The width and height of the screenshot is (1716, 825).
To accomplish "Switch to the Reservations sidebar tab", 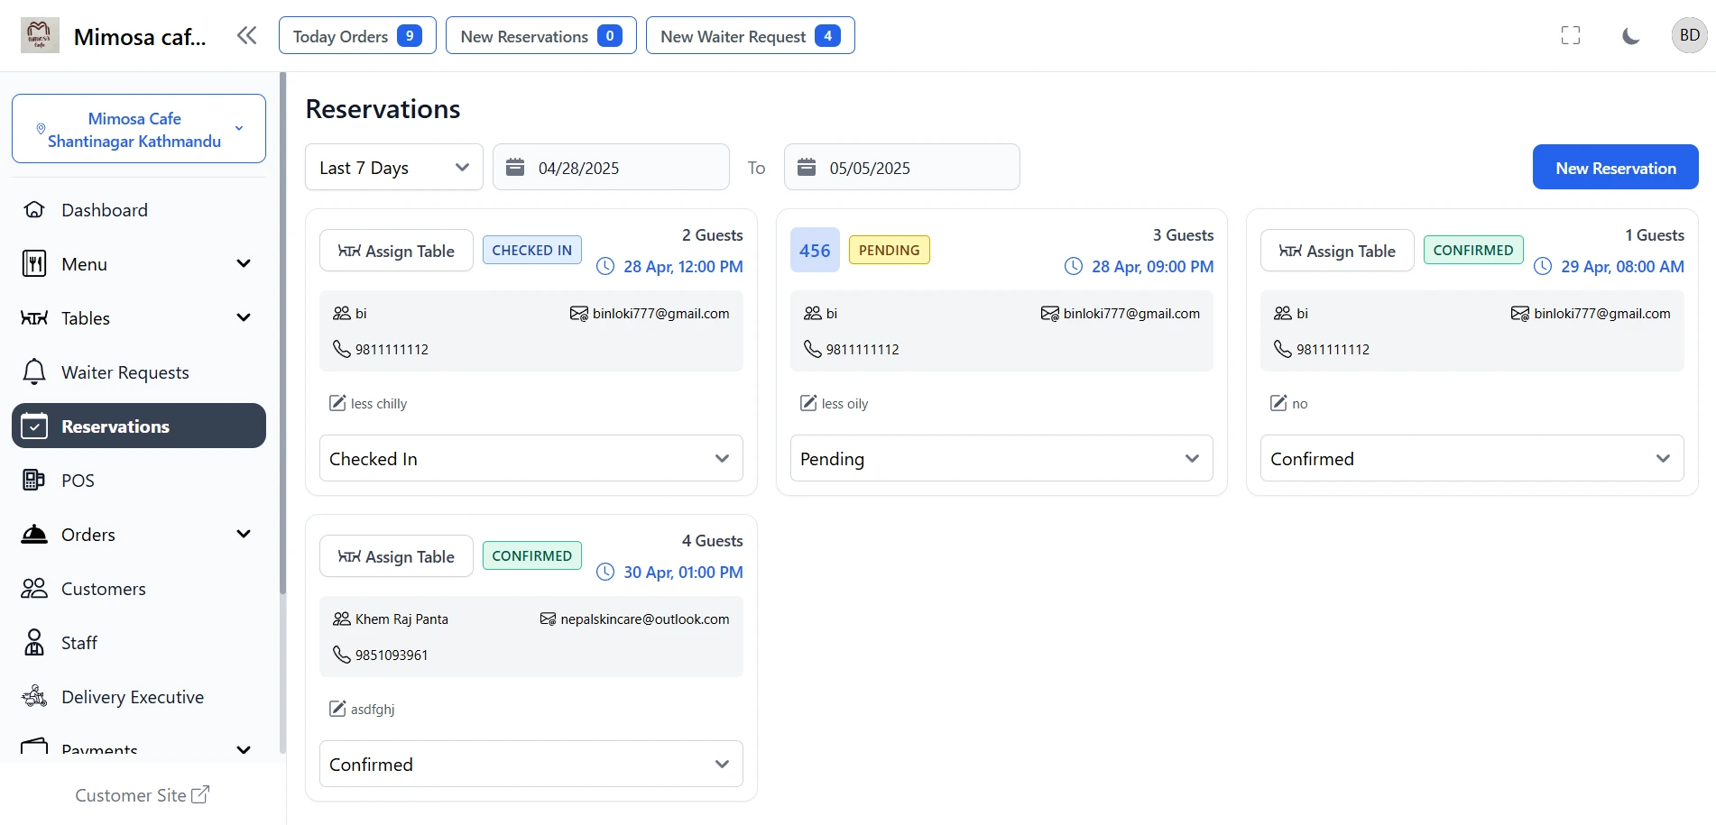I will [115, 426].
